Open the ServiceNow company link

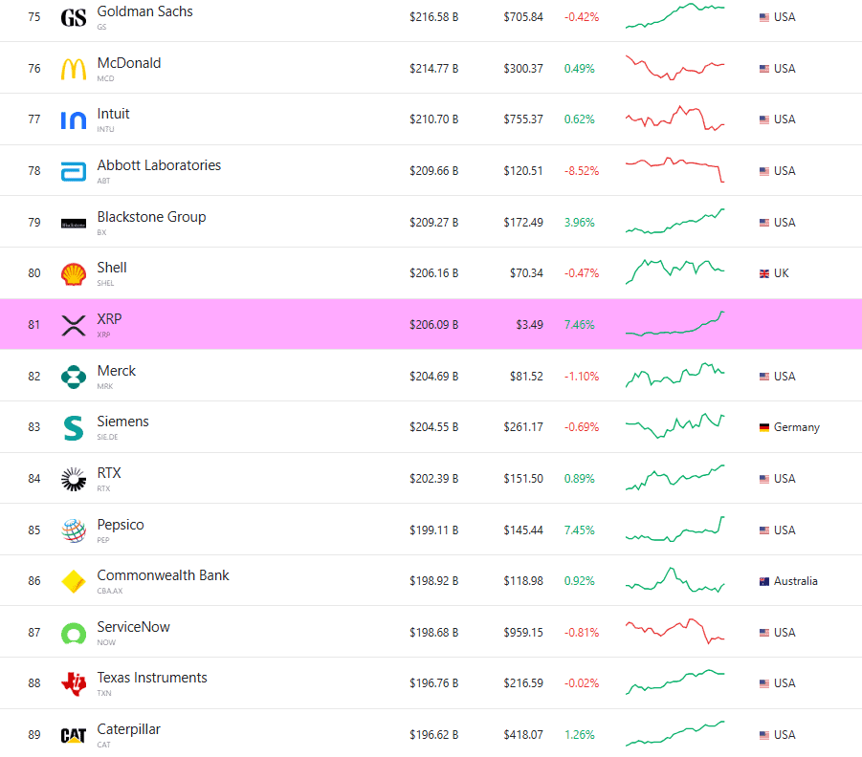tap(134, 627)
